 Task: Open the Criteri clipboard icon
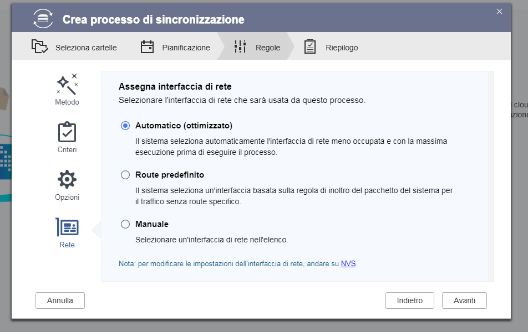[67, 132]
